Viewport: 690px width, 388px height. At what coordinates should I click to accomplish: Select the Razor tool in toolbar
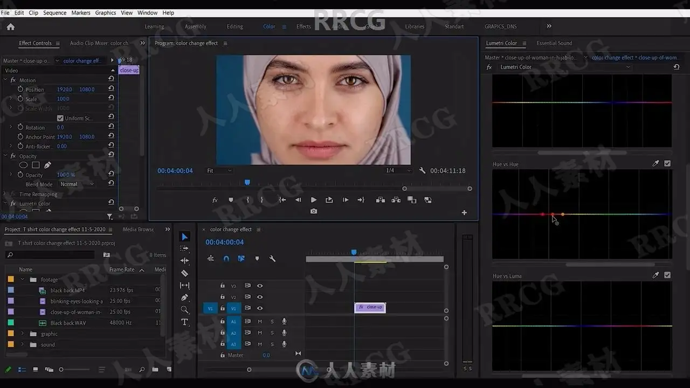point(184,273)
